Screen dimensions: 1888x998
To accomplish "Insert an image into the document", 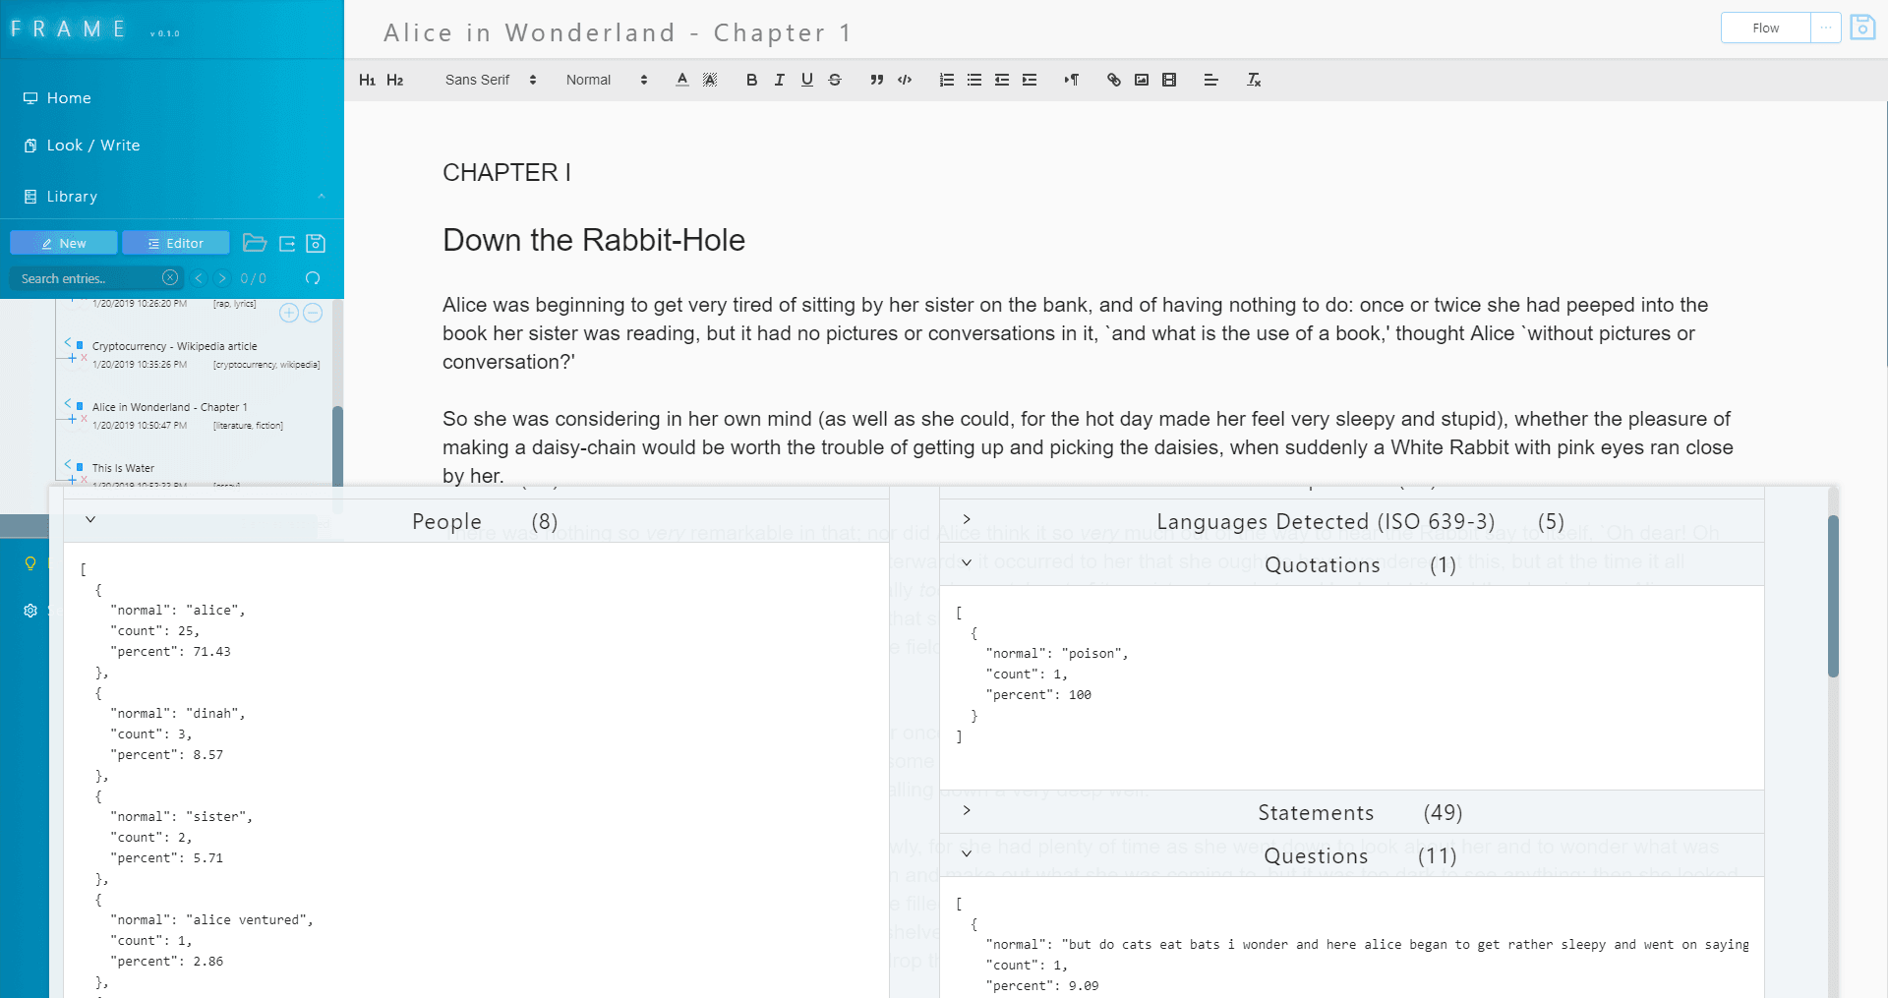I will 1141,80.
